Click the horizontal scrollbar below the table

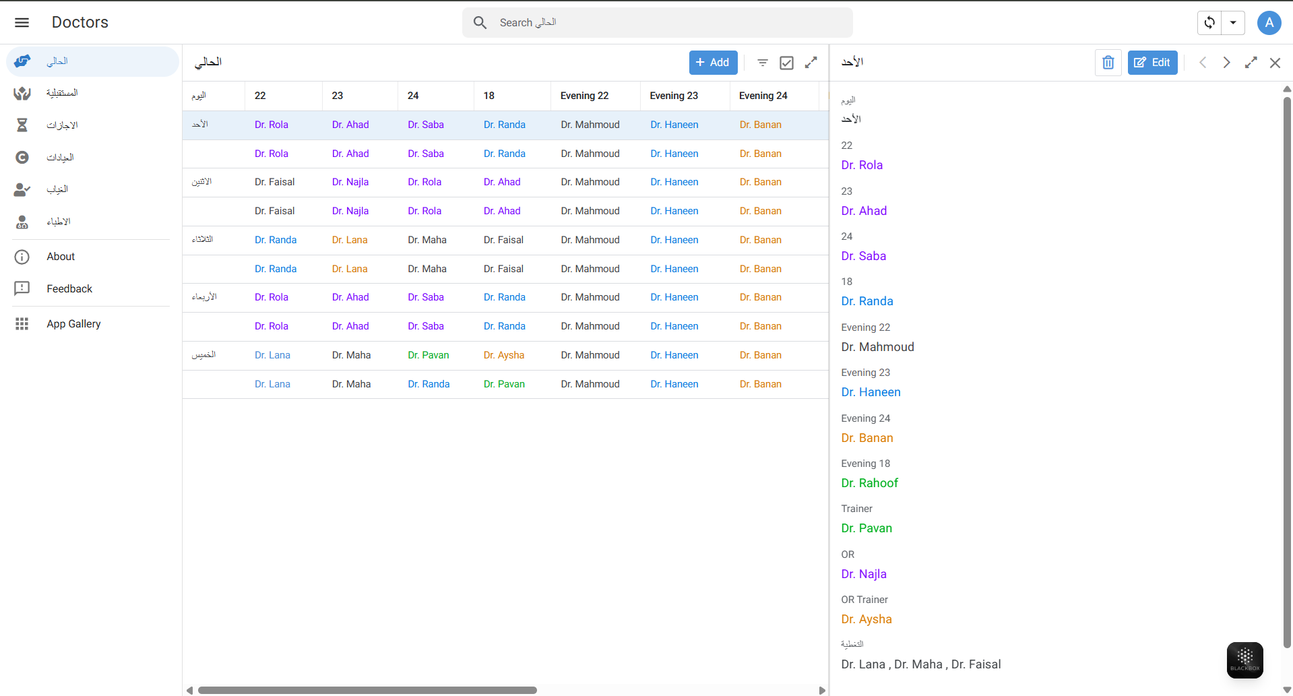pos(368,690)
